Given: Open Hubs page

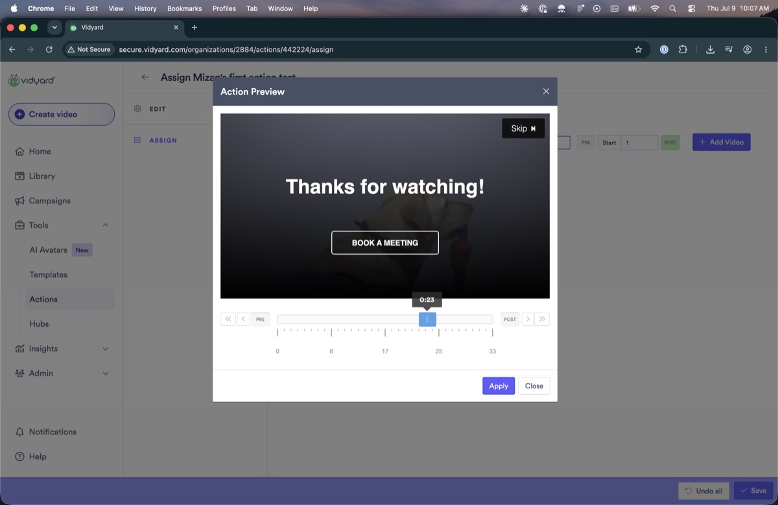Looking at the screenshot, I should pyautogui.click(x=39, y=323).
